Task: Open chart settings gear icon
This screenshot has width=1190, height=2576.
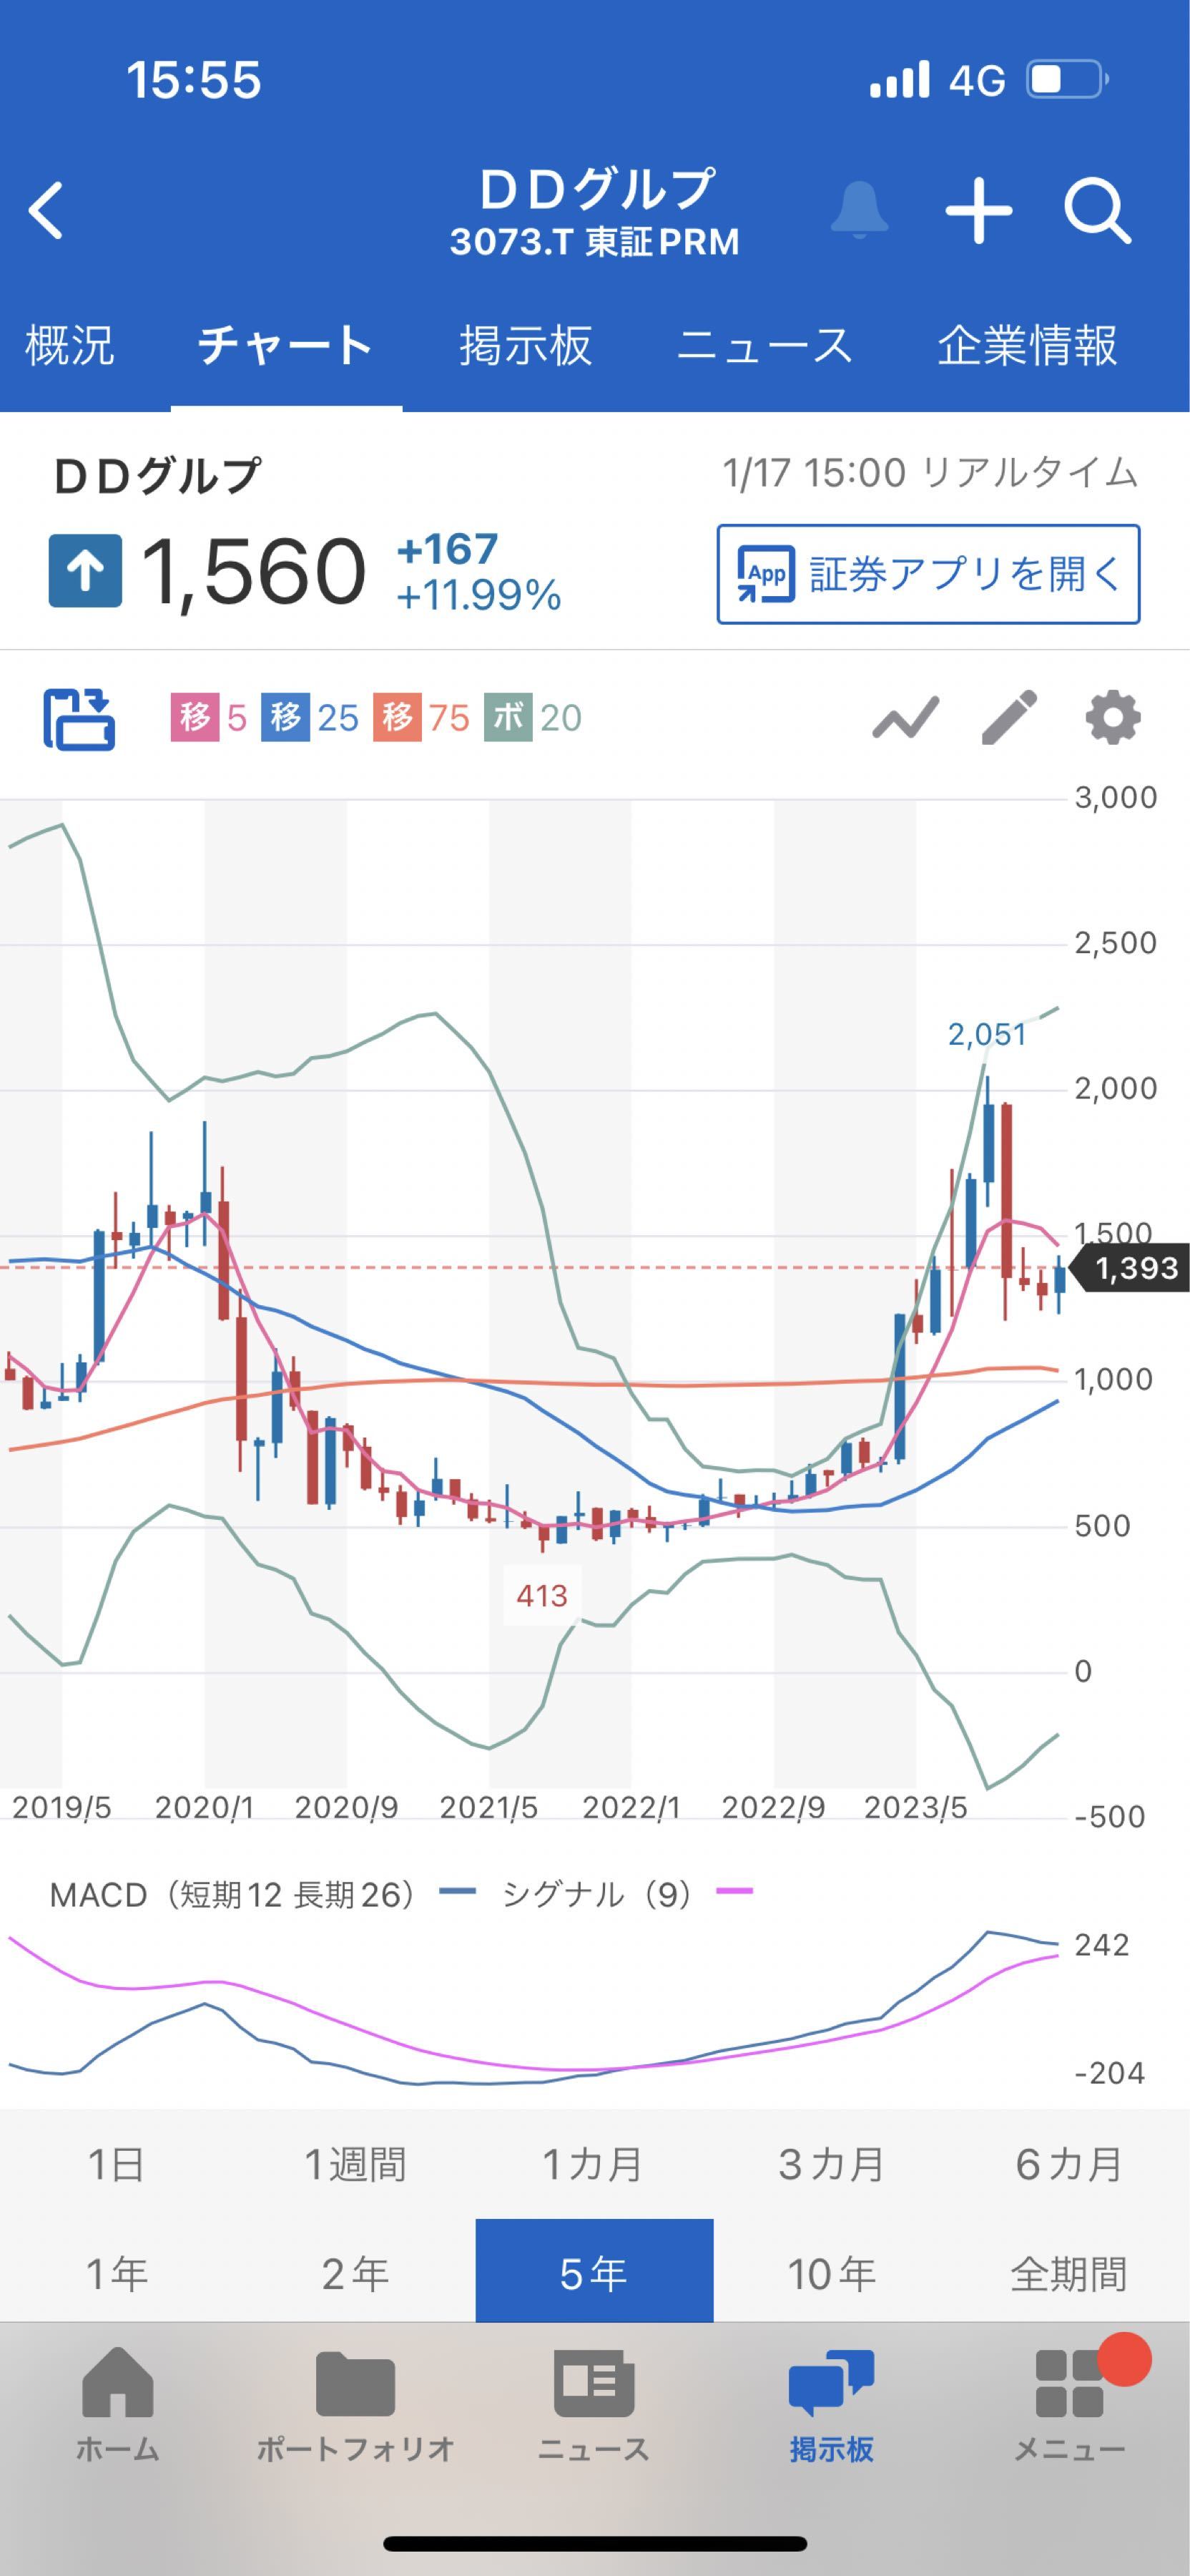Action: [x=1113, y=718]
